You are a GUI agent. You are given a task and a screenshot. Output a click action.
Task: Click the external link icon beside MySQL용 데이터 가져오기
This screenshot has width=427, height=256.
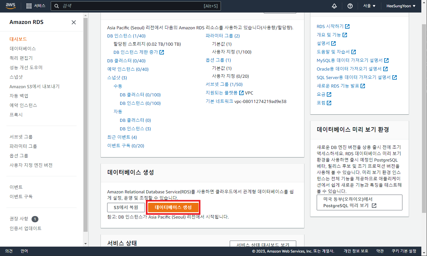click(x=386, y=60)
